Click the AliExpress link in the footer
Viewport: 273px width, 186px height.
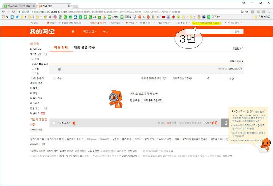[92, 139]
